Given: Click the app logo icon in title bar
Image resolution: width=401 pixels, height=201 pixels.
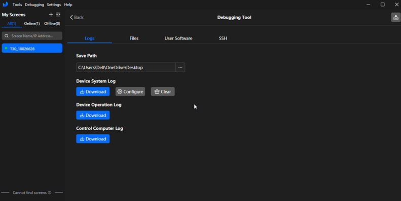Looking at the screenshot, I should 5,5.
